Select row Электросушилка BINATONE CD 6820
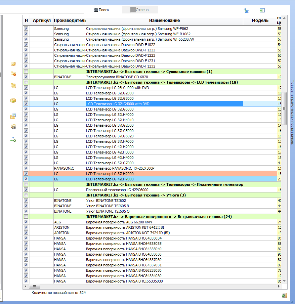 pyautogui.click(x=152, y=77)
